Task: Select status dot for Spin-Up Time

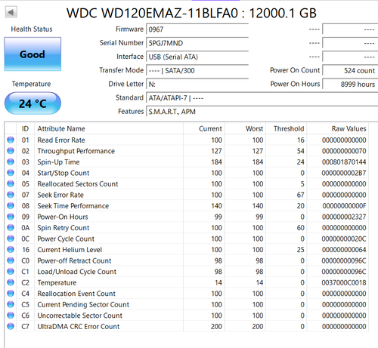Action: click(11, 162)
